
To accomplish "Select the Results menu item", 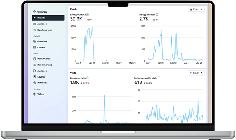I will (x=48, y=18).
